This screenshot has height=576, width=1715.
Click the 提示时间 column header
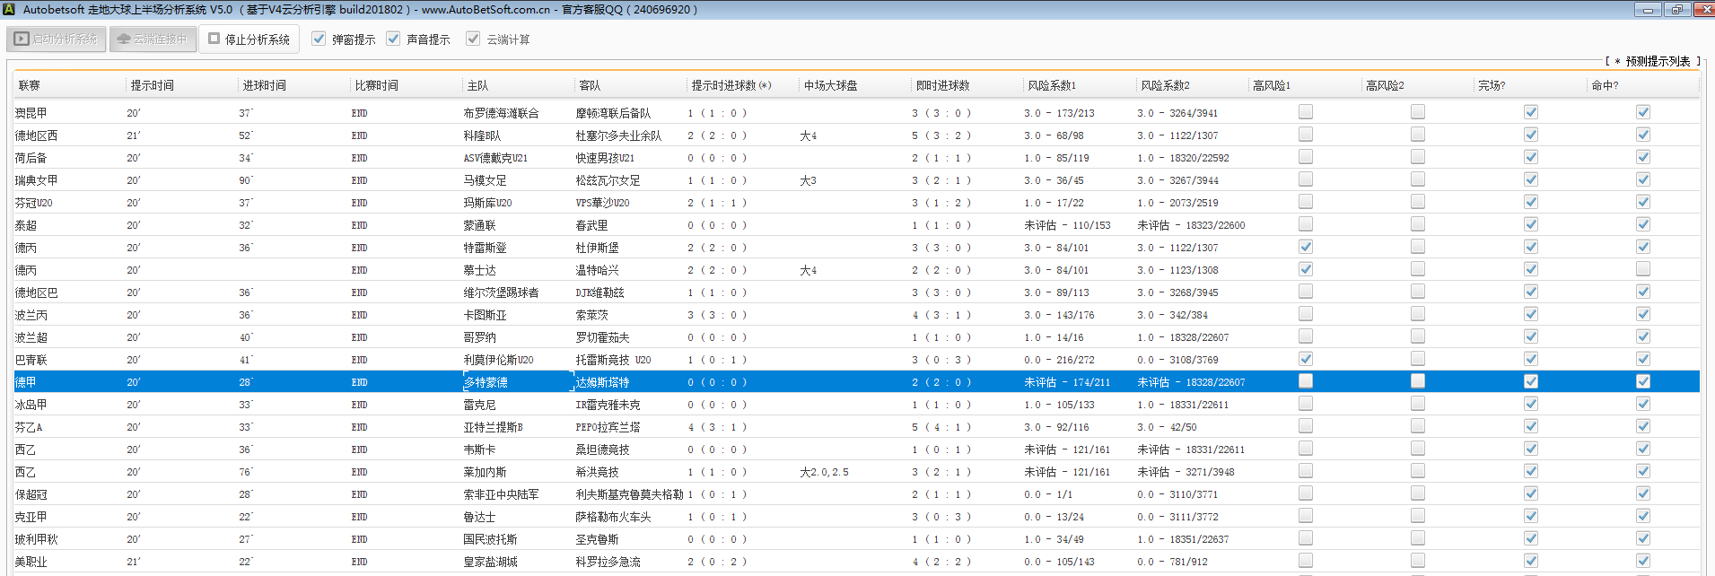point(153,85)
